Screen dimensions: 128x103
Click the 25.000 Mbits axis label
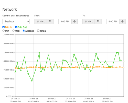(9, 88)
